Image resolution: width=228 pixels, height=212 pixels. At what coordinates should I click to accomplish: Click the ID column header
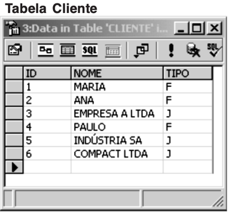[47, 73]
